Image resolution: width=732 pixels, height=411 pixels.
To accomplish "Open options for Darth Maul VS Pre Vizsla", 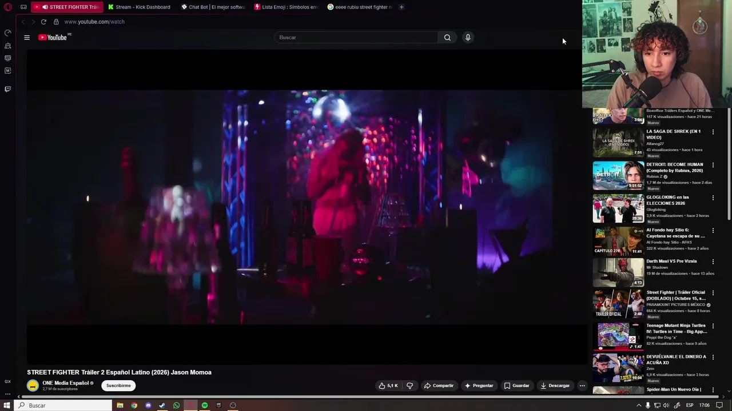I will click(x=713, y=261).
